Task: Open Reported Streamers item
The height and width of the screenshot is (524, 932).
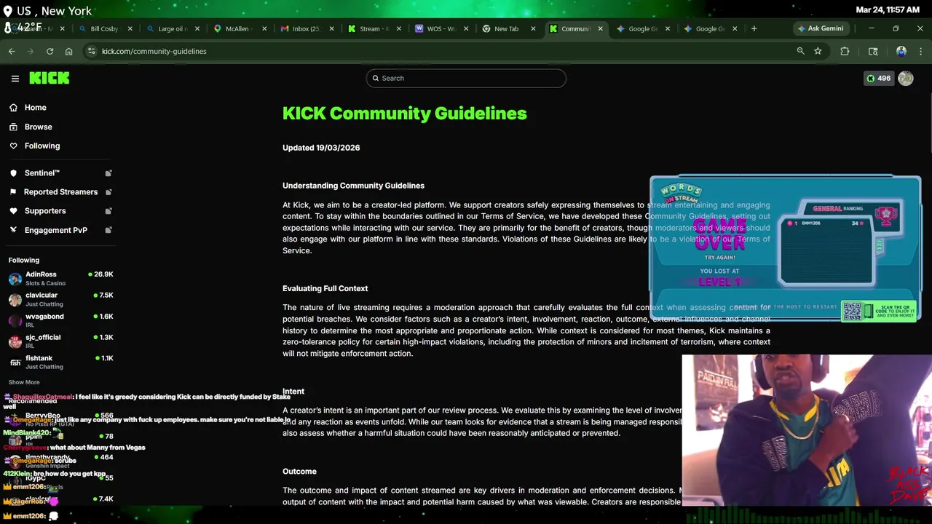Action: (x=60, y=192)
